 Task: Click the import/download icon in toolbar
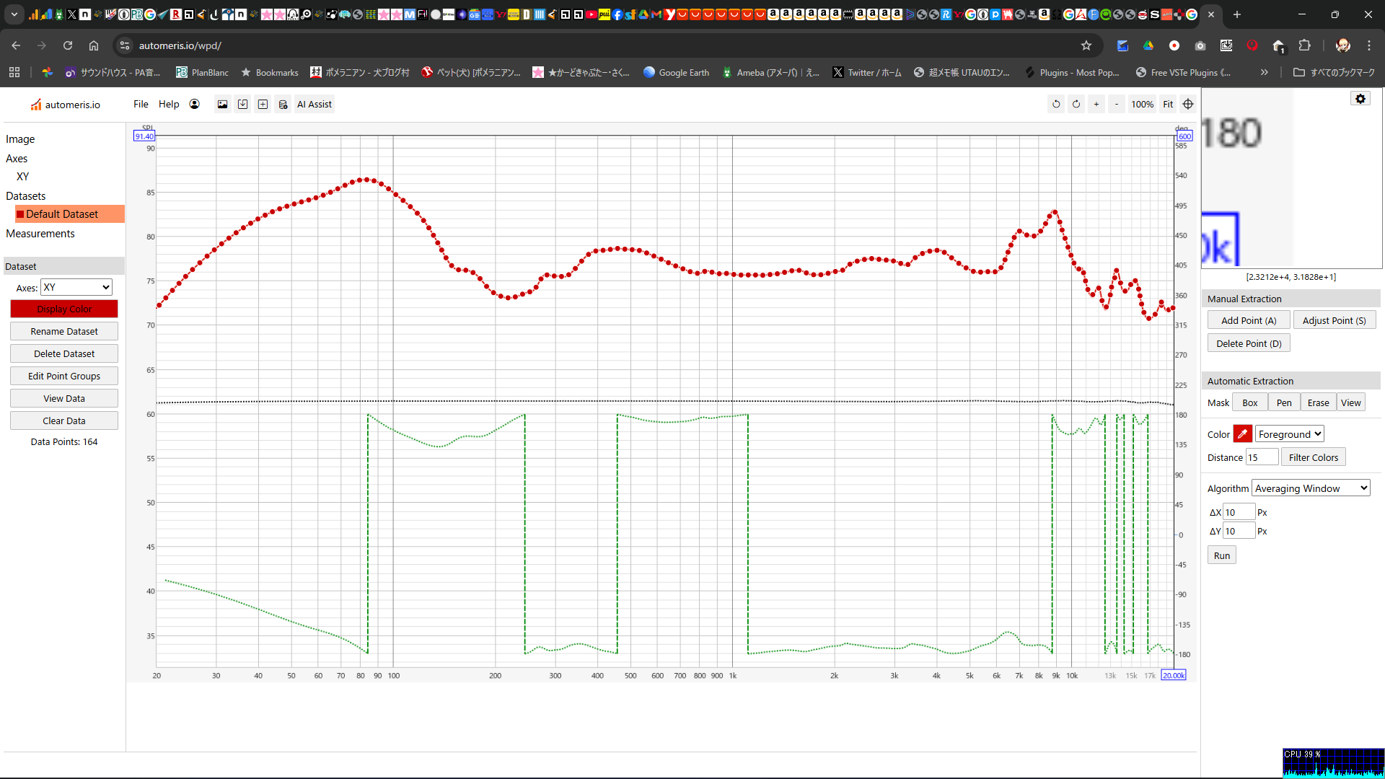coord(243,105)
